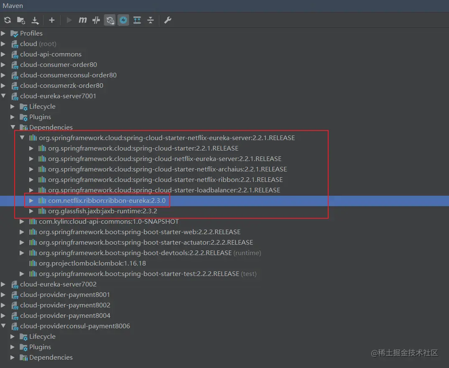Screen dimensions: 449x368
Task: Click Dependencies folder icon under cloud-providerconsul-payment8006
Action: click(23, 358)
